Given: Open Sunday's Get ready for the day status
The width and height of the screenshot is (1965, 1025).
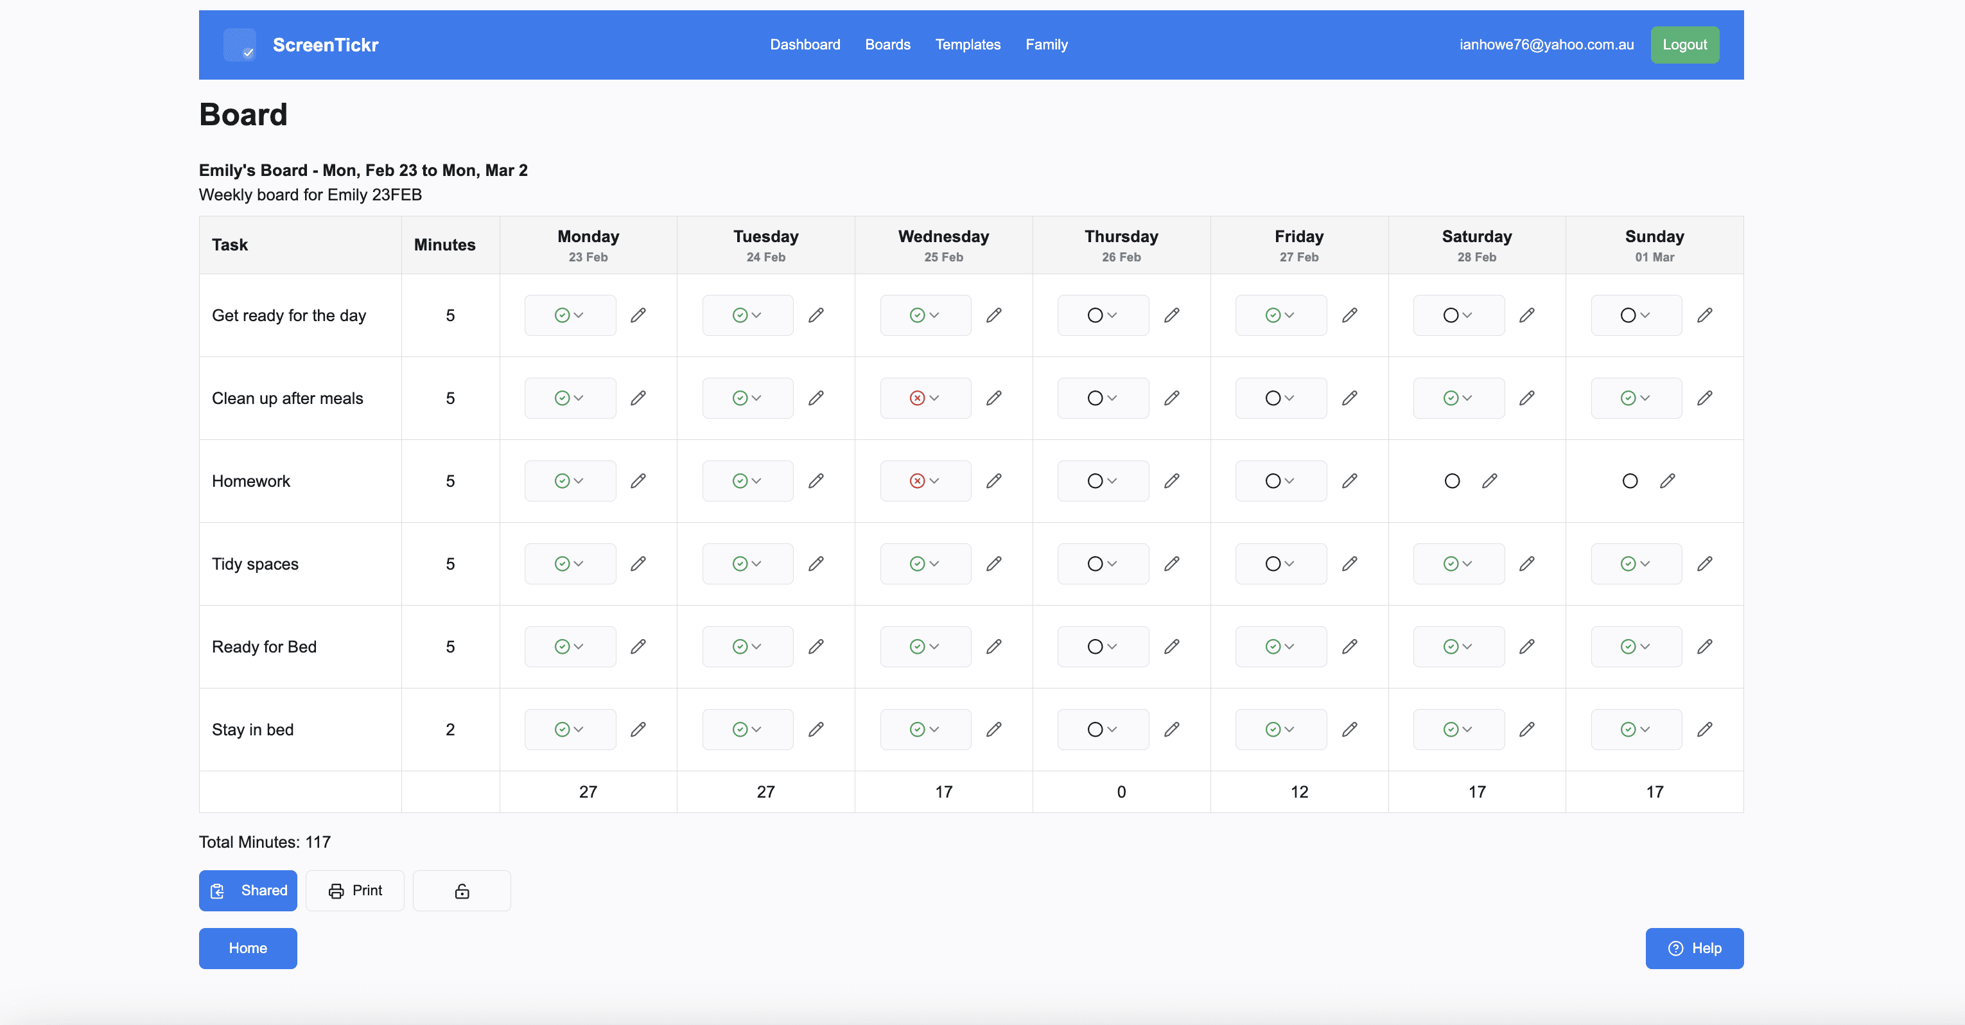Looking at the screenshot, I should tap(1636, 315).
